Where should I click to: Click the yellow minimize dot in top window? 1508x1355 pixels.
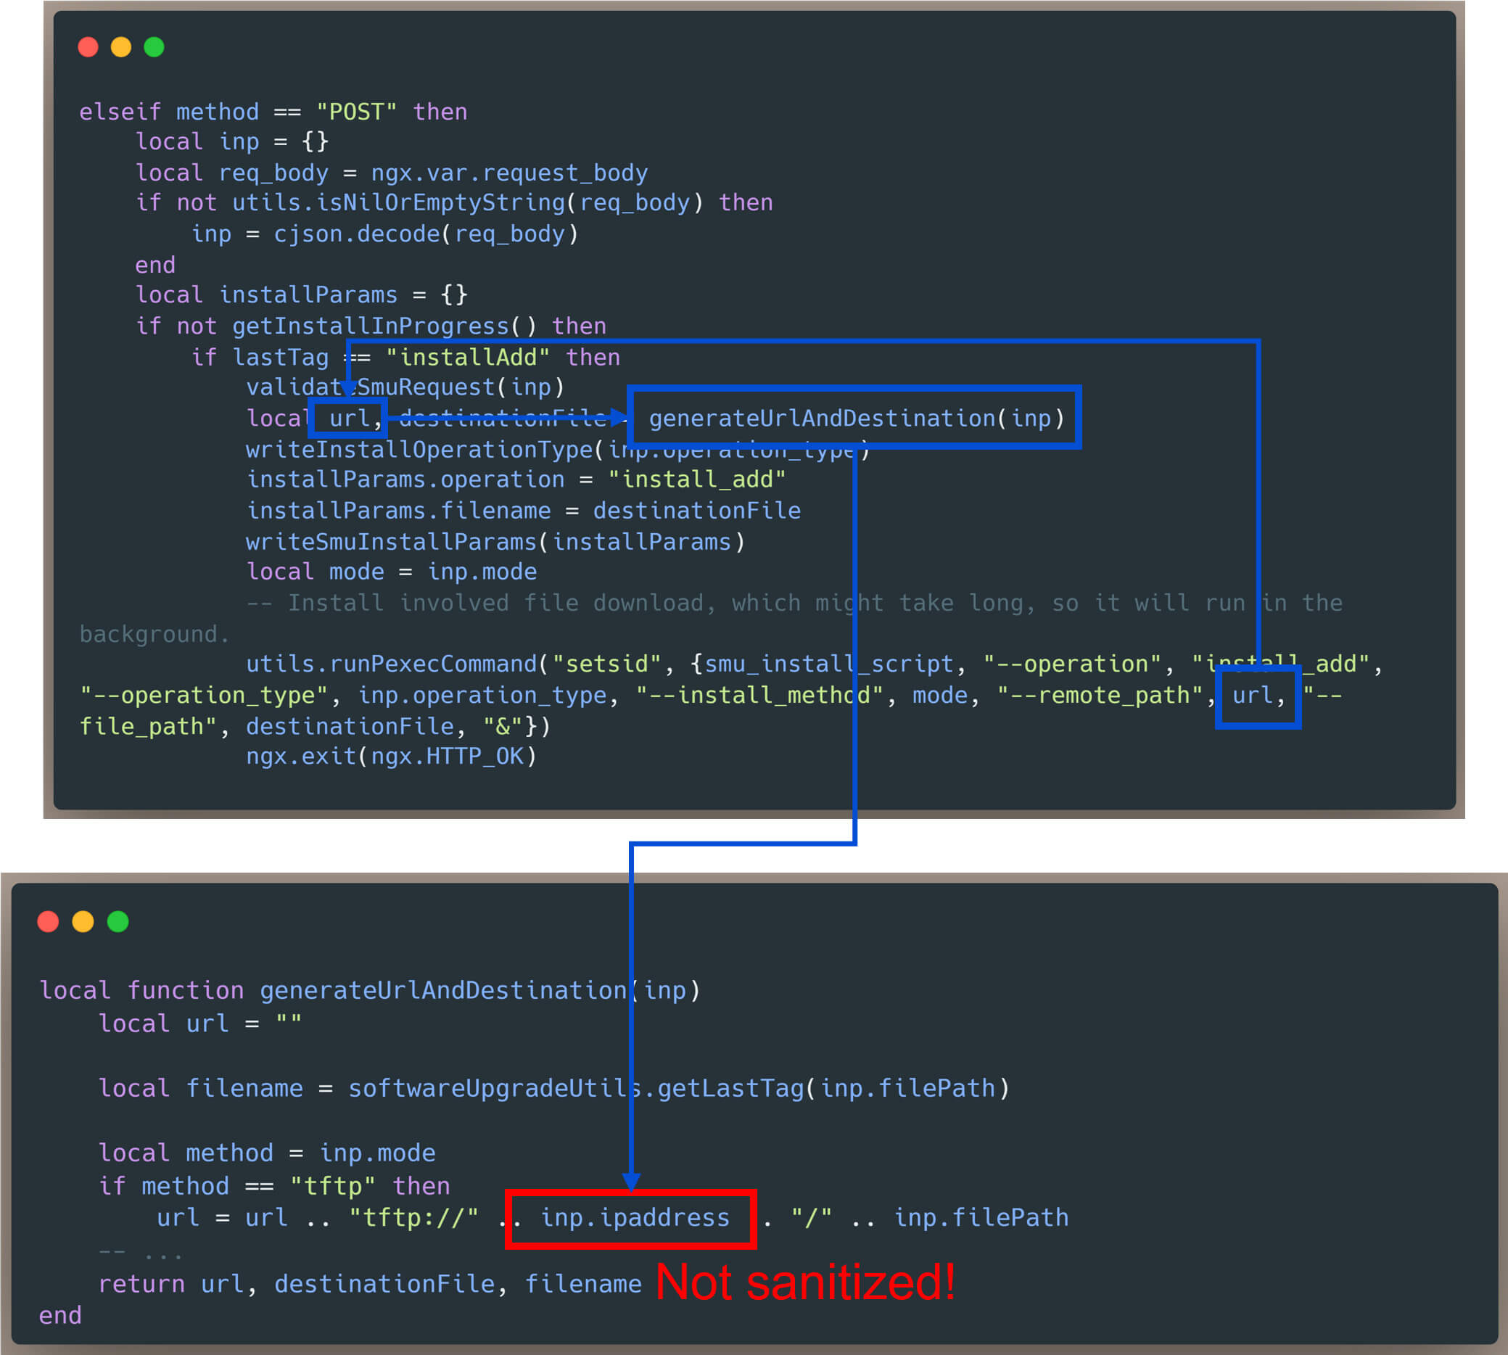tap(120, 47)
